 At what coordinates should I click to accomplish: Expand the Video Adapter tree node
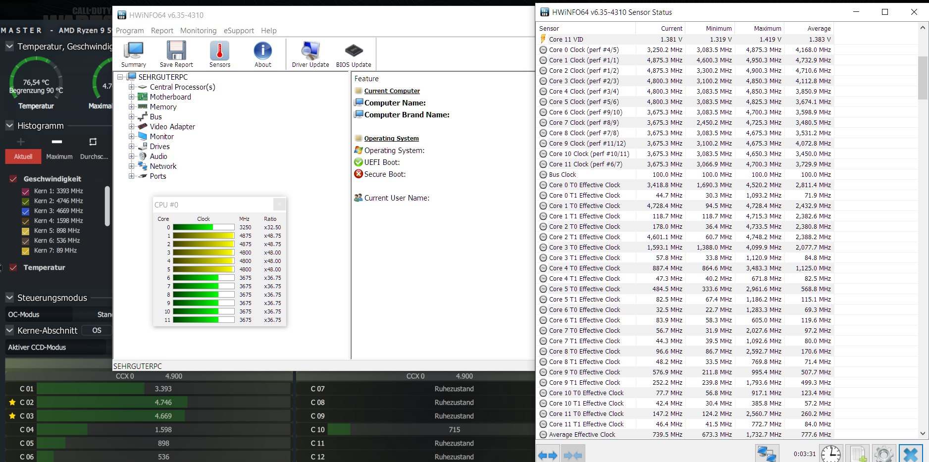131,127
